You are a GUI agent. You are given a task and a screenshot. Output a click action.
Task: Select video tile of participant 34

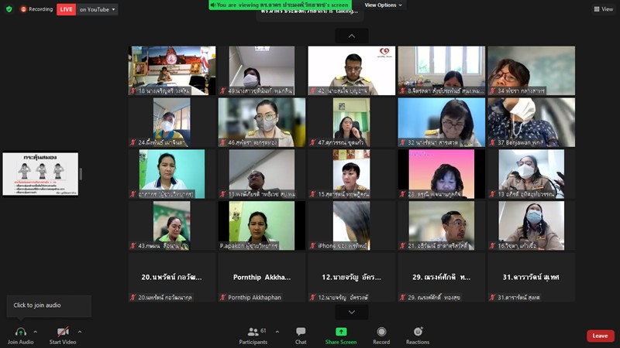pos(532,70)
